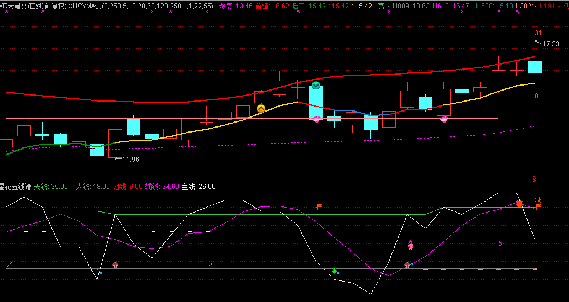Click the 17.33 high price label
Screen dimensions: 569x302
coord(551,44)
